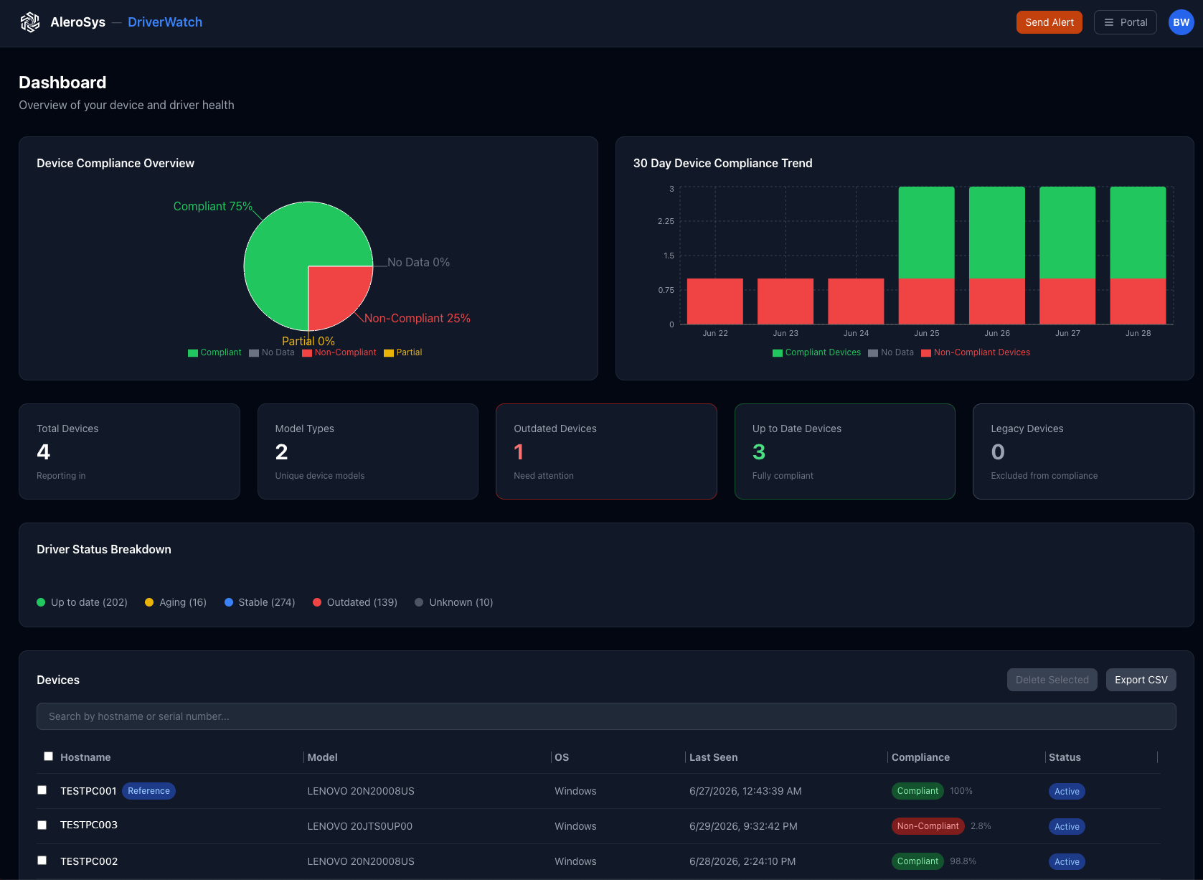Image resolution: width=1203 pixels, height=880 pixels.
Task: Click the LENOVO 20JTS0UP00 model cell
Action: click(x=360, y=826)
